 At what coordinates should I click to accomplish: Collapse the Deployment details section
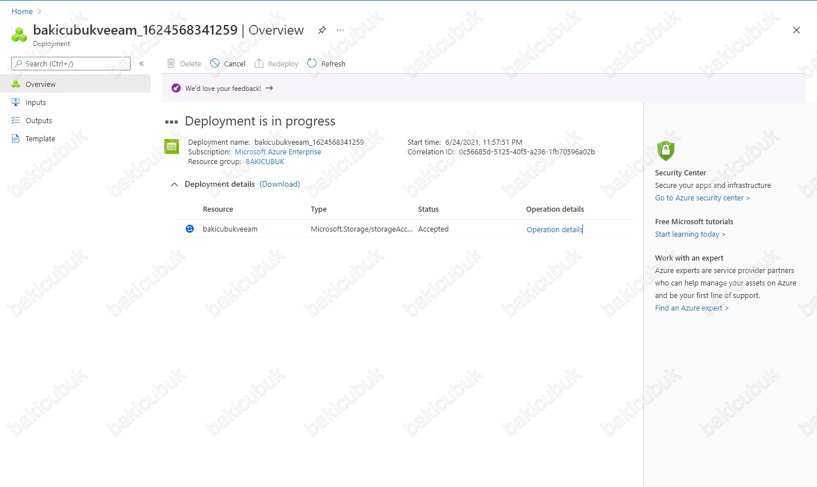pyautogui.click(x=174, y=184)
